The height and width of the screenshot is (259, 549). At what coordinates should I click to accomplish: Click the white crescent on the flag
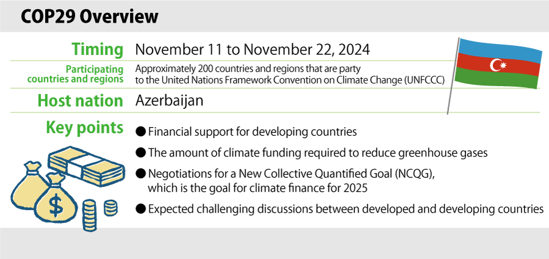[495, 65]
